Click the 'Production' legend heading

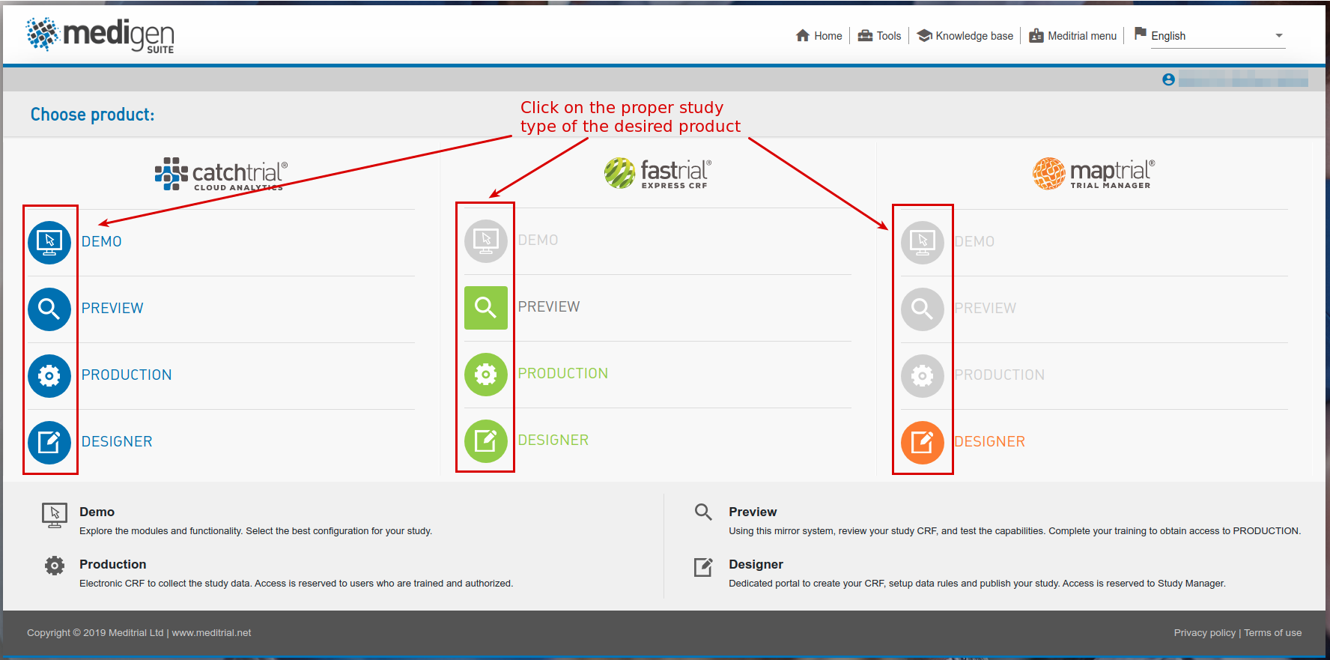pos(113,564)
